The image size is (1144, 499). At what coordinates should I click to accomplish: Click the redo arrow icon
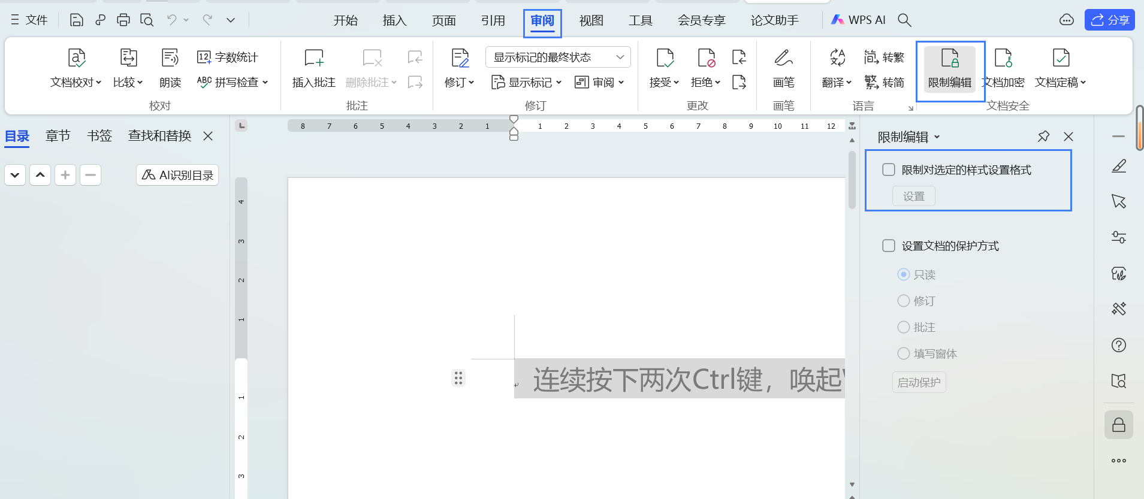pyautogui.click(x=207, y=20)
